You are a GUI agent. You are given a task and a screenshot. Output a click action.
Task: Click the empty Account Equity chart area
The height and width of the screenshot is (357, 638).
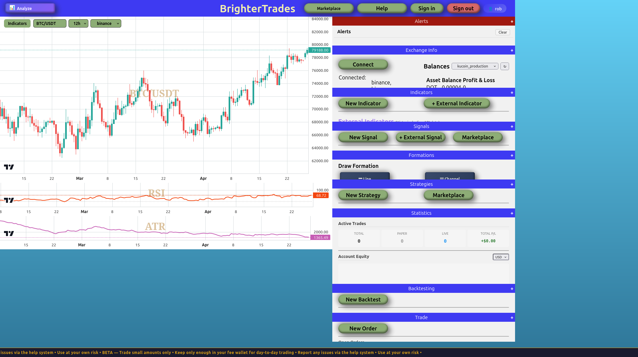423,273
